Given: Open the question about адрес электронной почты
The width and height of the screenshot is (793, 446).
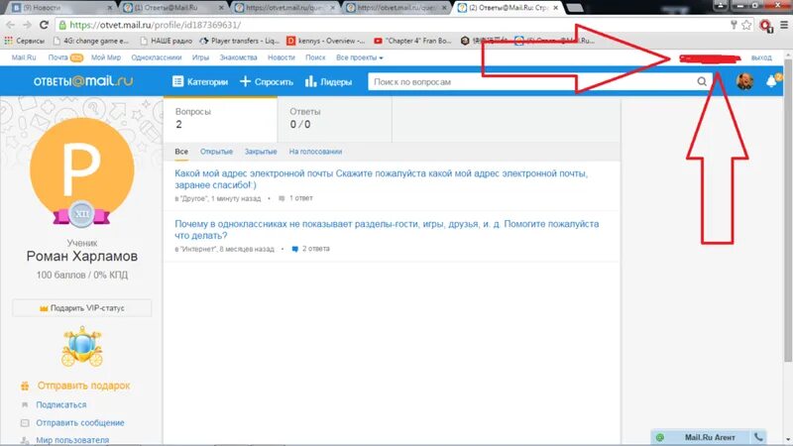Looking at the screenshot, I should [382, 179].
